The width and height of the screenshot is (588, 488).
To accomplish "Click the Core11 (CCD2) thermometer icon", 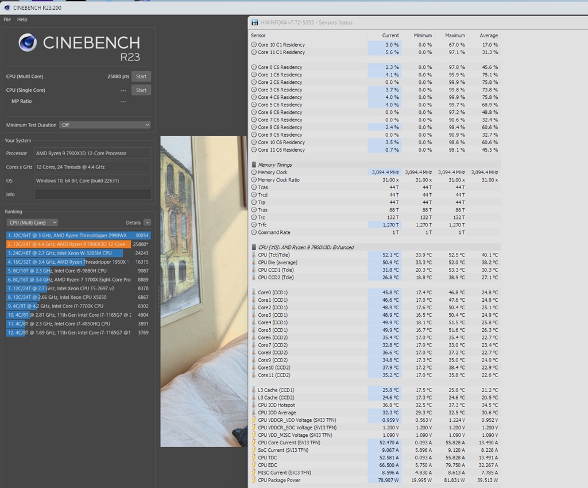I will (x=254, y=375).
